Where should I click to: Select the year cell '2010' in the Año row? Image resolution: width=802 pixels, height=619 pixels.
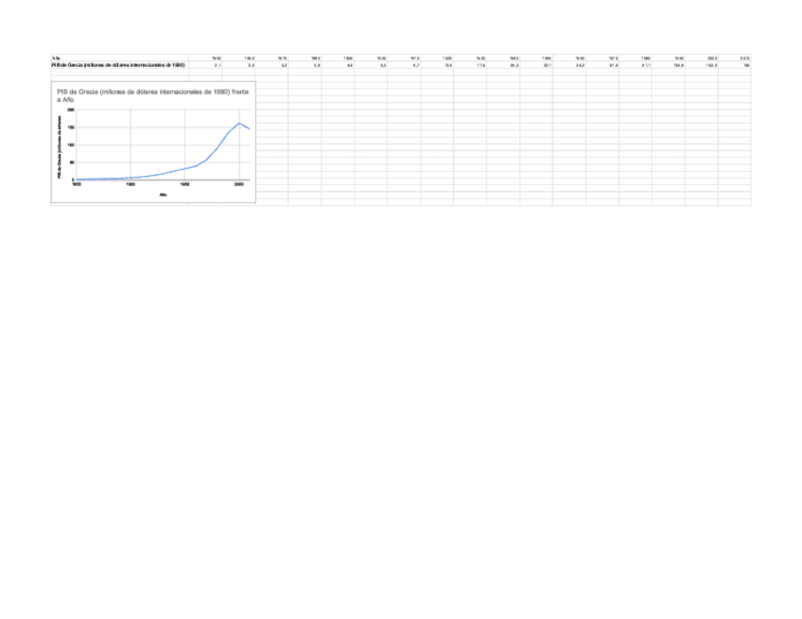coord(735,58)
